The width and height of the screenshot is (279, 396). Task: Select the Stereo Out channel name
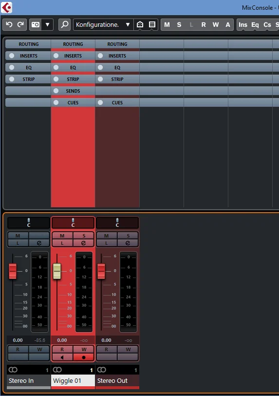117,380
